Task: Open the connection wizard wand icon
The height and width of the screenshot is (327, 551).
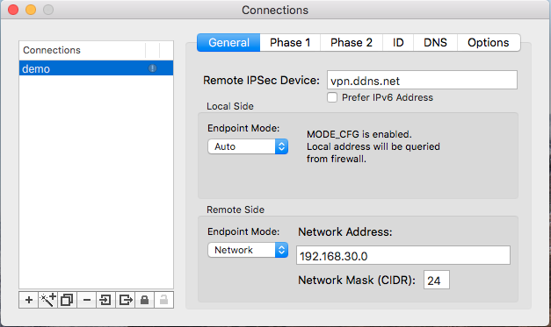Action: (47, 300)
